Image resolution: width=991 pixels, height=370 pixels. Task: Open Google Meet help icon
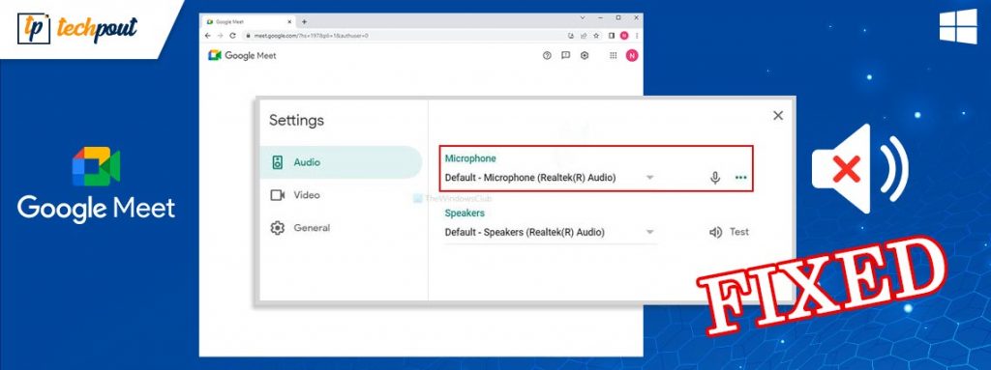pyautogui.click(x=547, y=56)
